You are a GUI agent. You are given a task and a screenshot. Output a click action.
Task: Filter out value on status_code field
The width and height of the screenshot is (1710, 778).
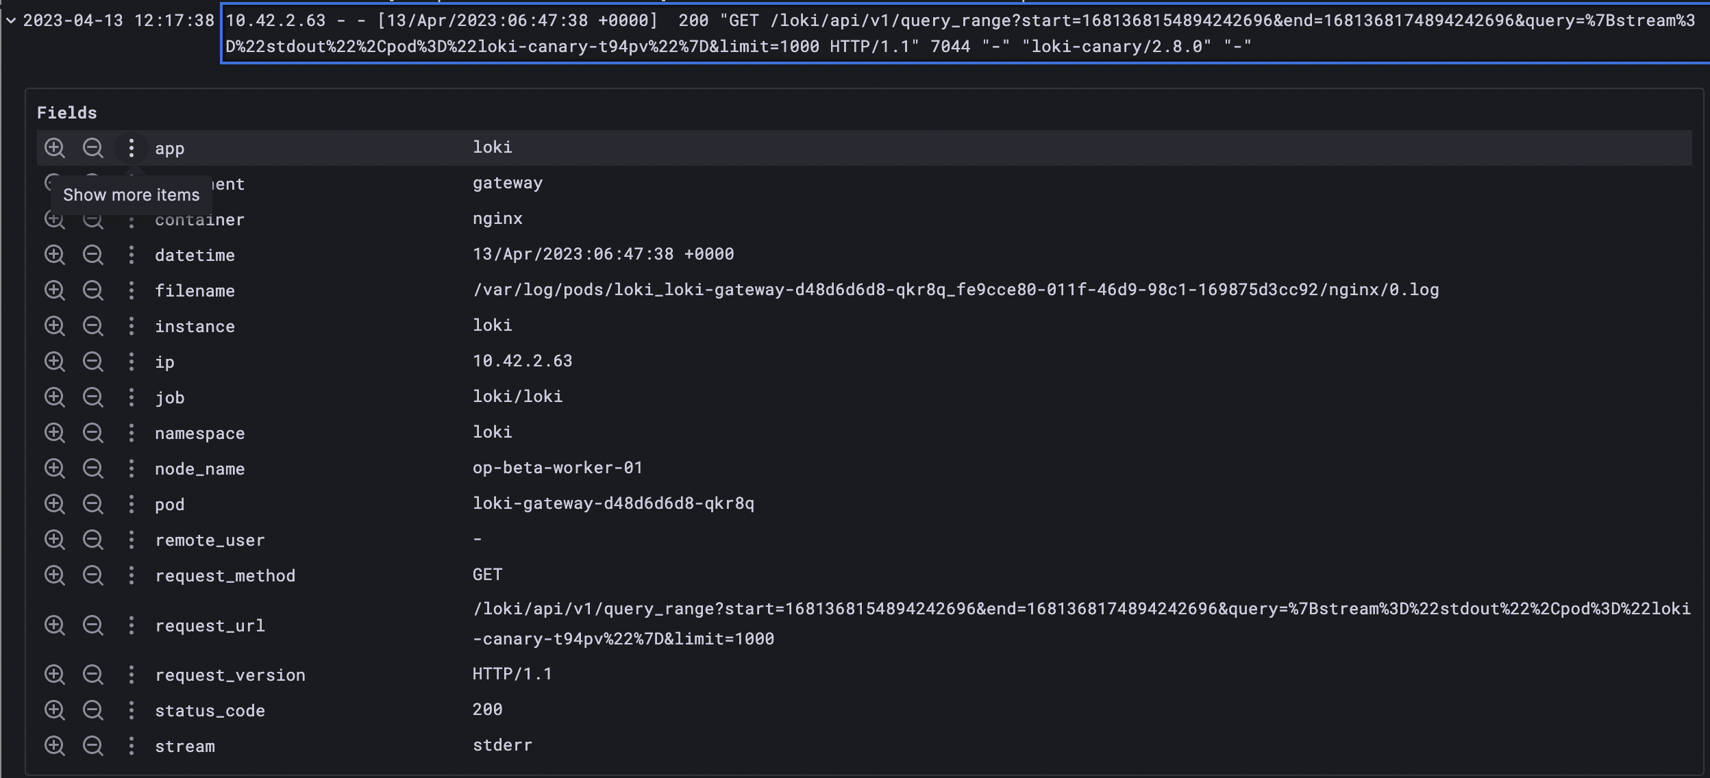tap(92, 710)
